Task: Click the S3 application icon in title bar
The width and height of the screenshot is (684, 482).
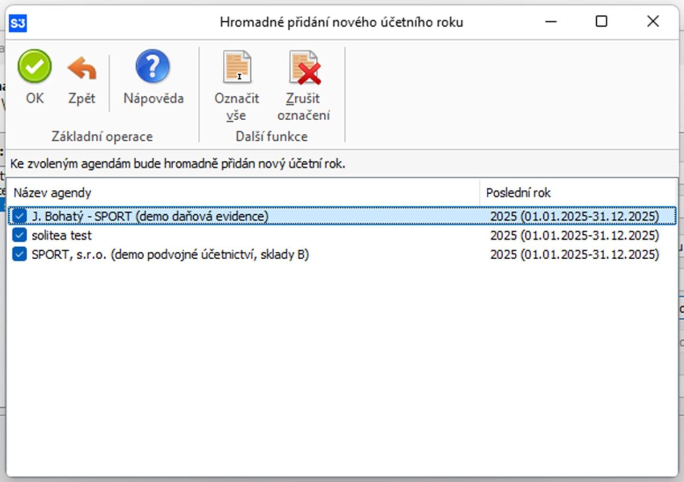Action: click(18, 23)
